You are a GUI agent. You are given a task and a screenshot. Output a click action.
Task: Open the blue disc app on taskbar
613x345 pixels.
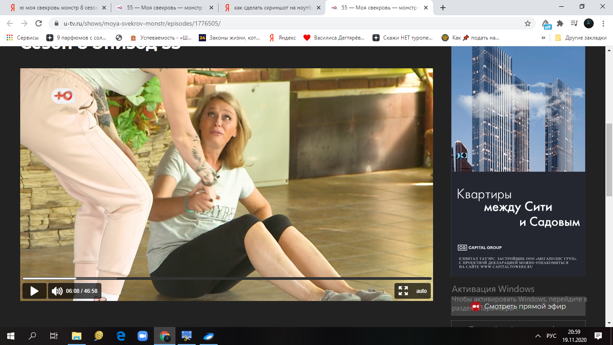[x=208, y=336]
